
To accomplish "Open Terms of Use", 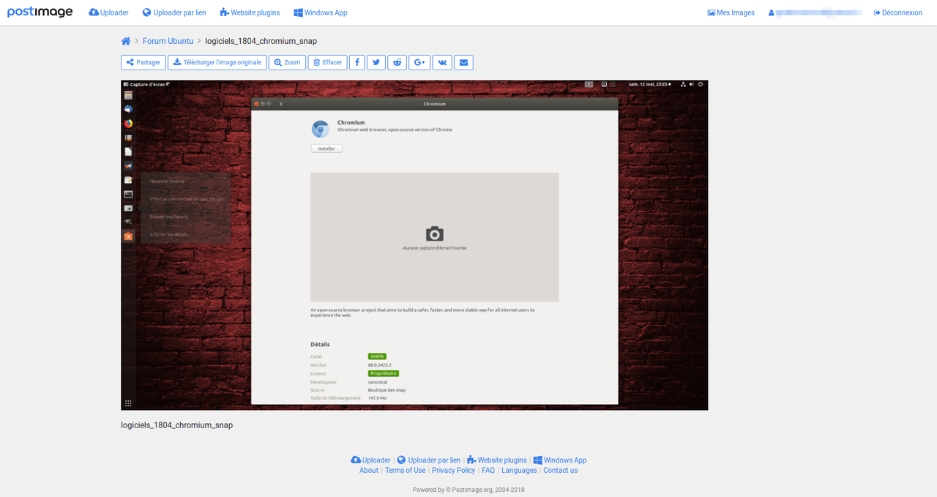I will tap(405, 470).
